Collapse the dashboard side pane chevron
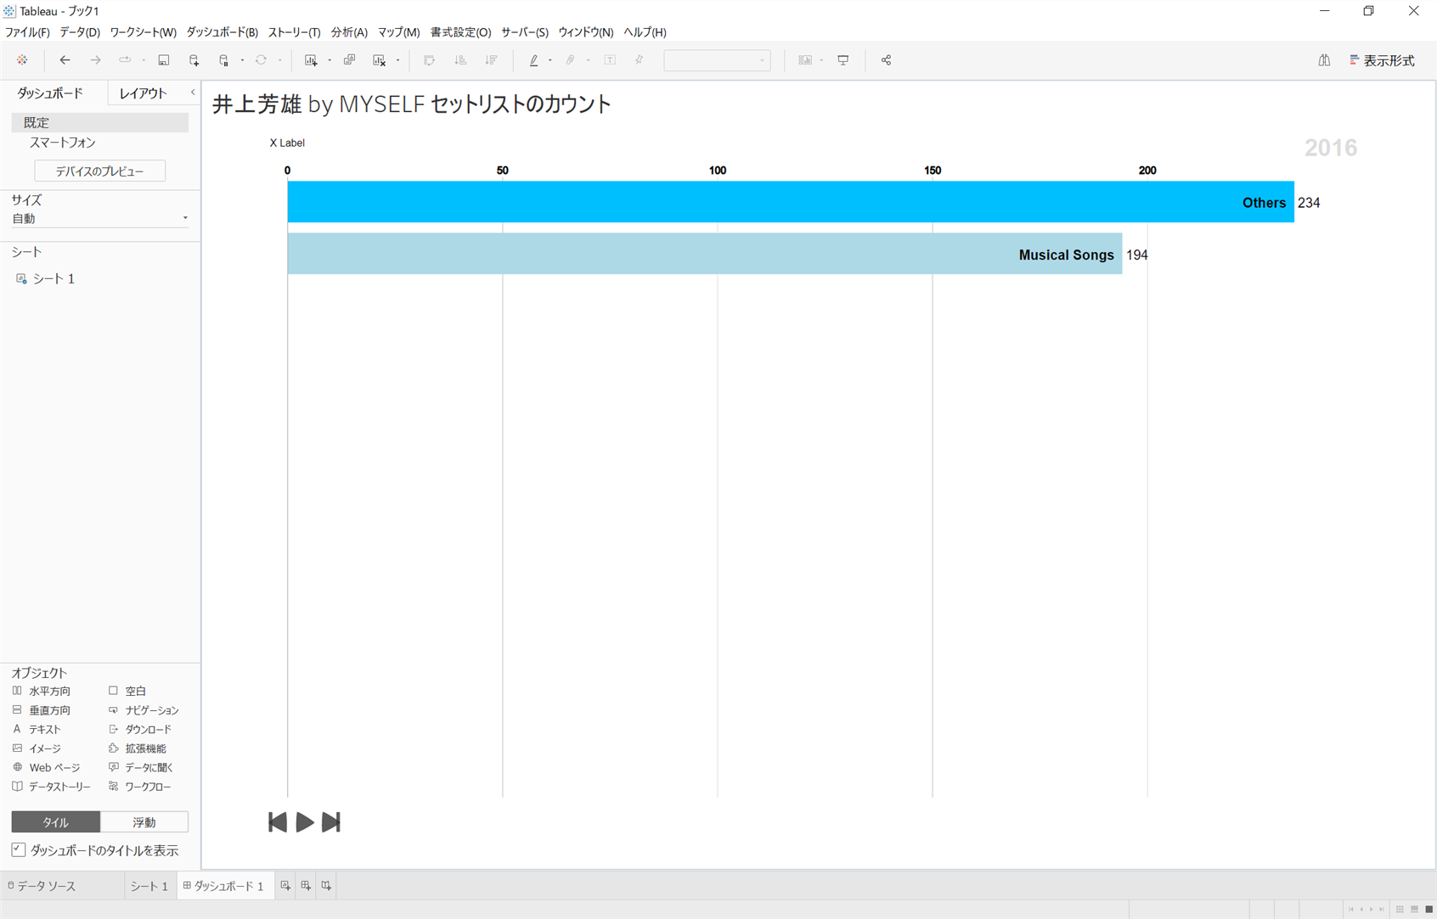Screen dimensions: 1437x919 point(193,92)
